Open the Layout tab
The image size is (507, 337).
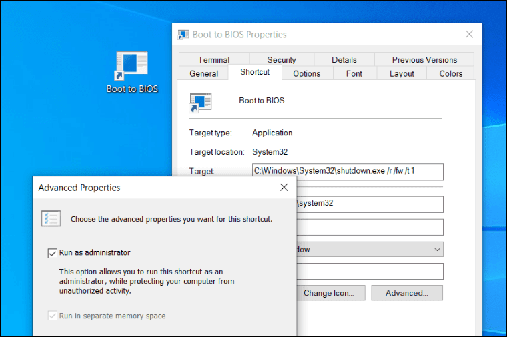[402, 73]
